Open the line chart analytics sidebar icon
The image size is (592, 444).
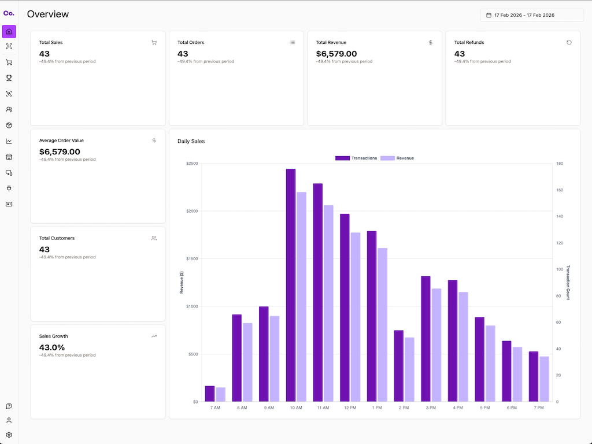coord(9,141)
